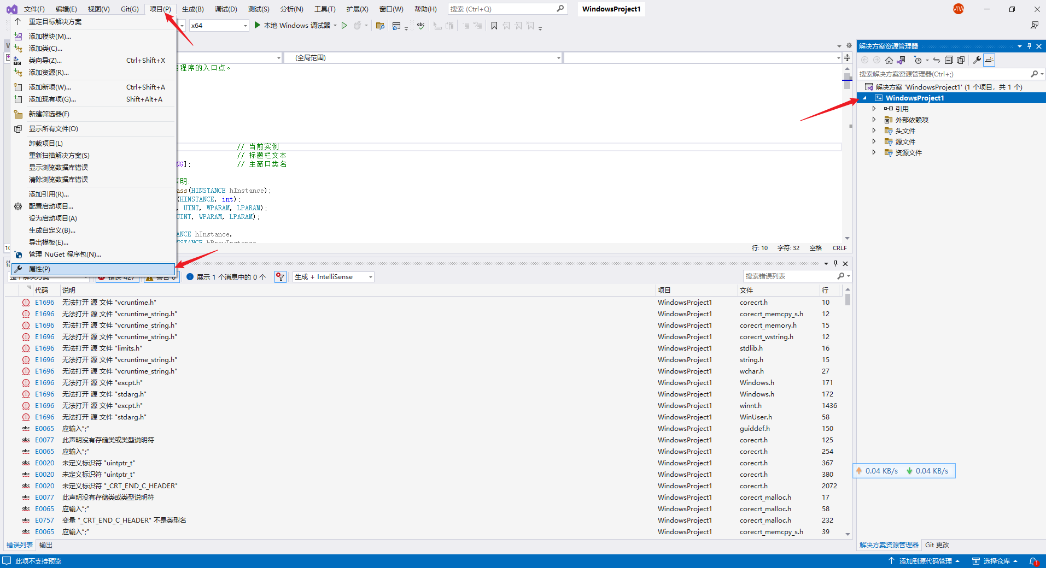Open the (全局范围) scope dropdown

(x=423, y=57)
